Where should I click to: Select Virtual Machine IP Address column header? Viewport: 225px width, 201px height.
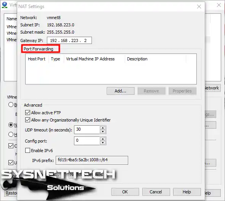pos(94,59)
